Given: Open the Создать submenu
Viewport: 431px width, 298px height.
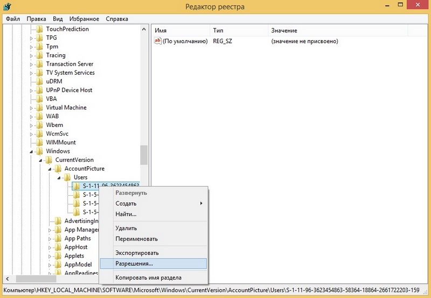Looking at the screenshot, I should tap(154, 203).
